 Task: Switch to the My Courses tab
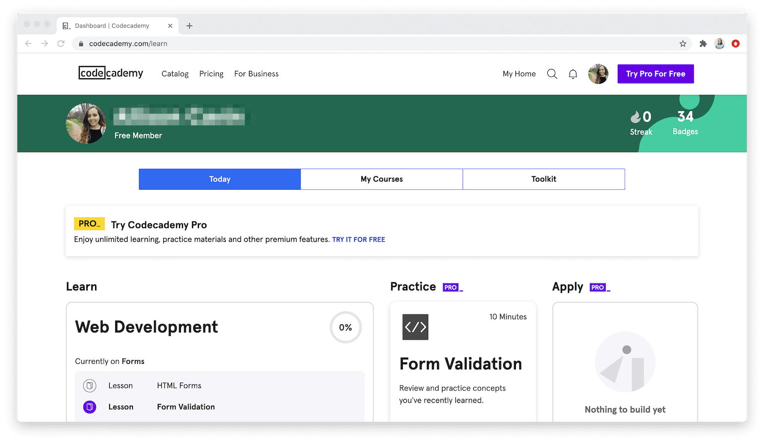coord(382,179)
